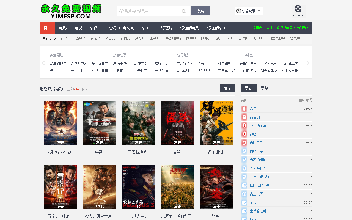The height and width of the screenshot is (220, 352).
Task: Open the 飞驰人生3 poster
Action: tap(139, 187)
